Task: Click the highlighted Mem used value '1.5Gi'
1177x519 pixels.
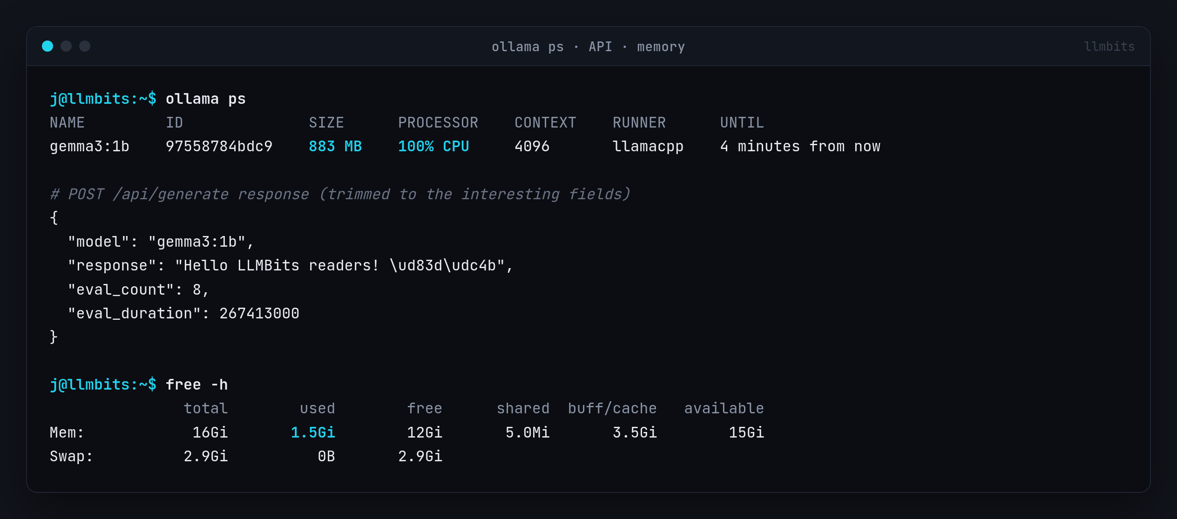Action: click(313, 432)
